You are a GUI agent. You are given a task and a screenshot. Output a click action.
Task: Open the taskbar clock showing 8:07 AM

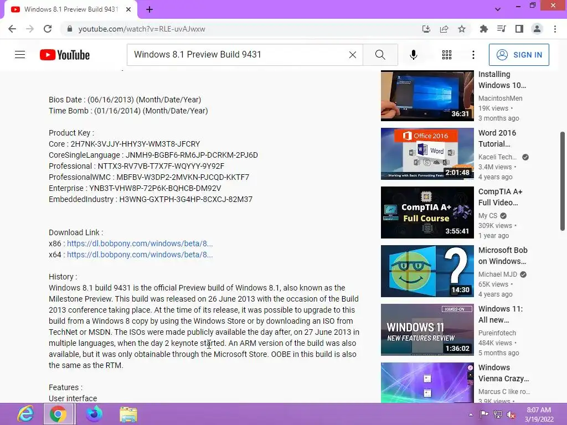point(539,414)
